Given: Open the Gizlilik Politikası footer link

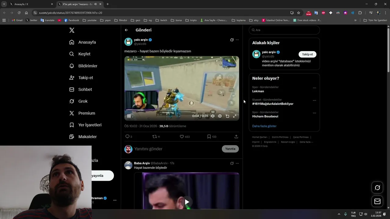Looking at the screenshot, I should tap(280, 137).
